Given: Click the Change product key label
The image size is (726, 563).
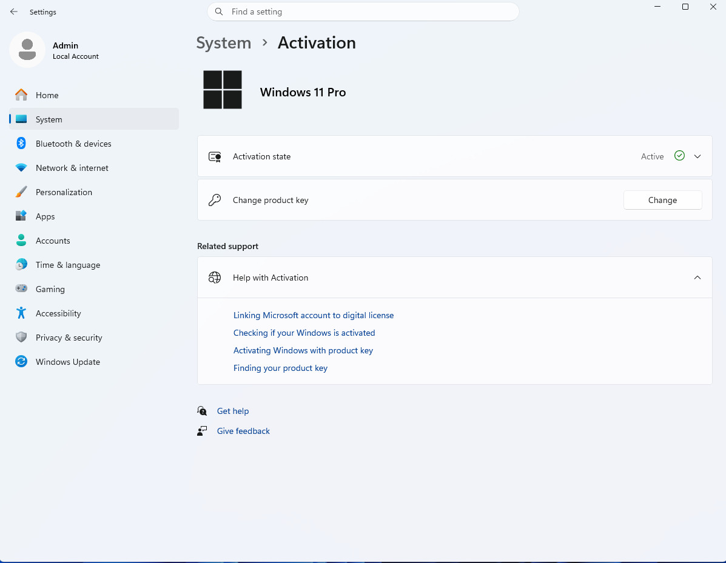Looking at the screenshot, I should coord(271,200).
